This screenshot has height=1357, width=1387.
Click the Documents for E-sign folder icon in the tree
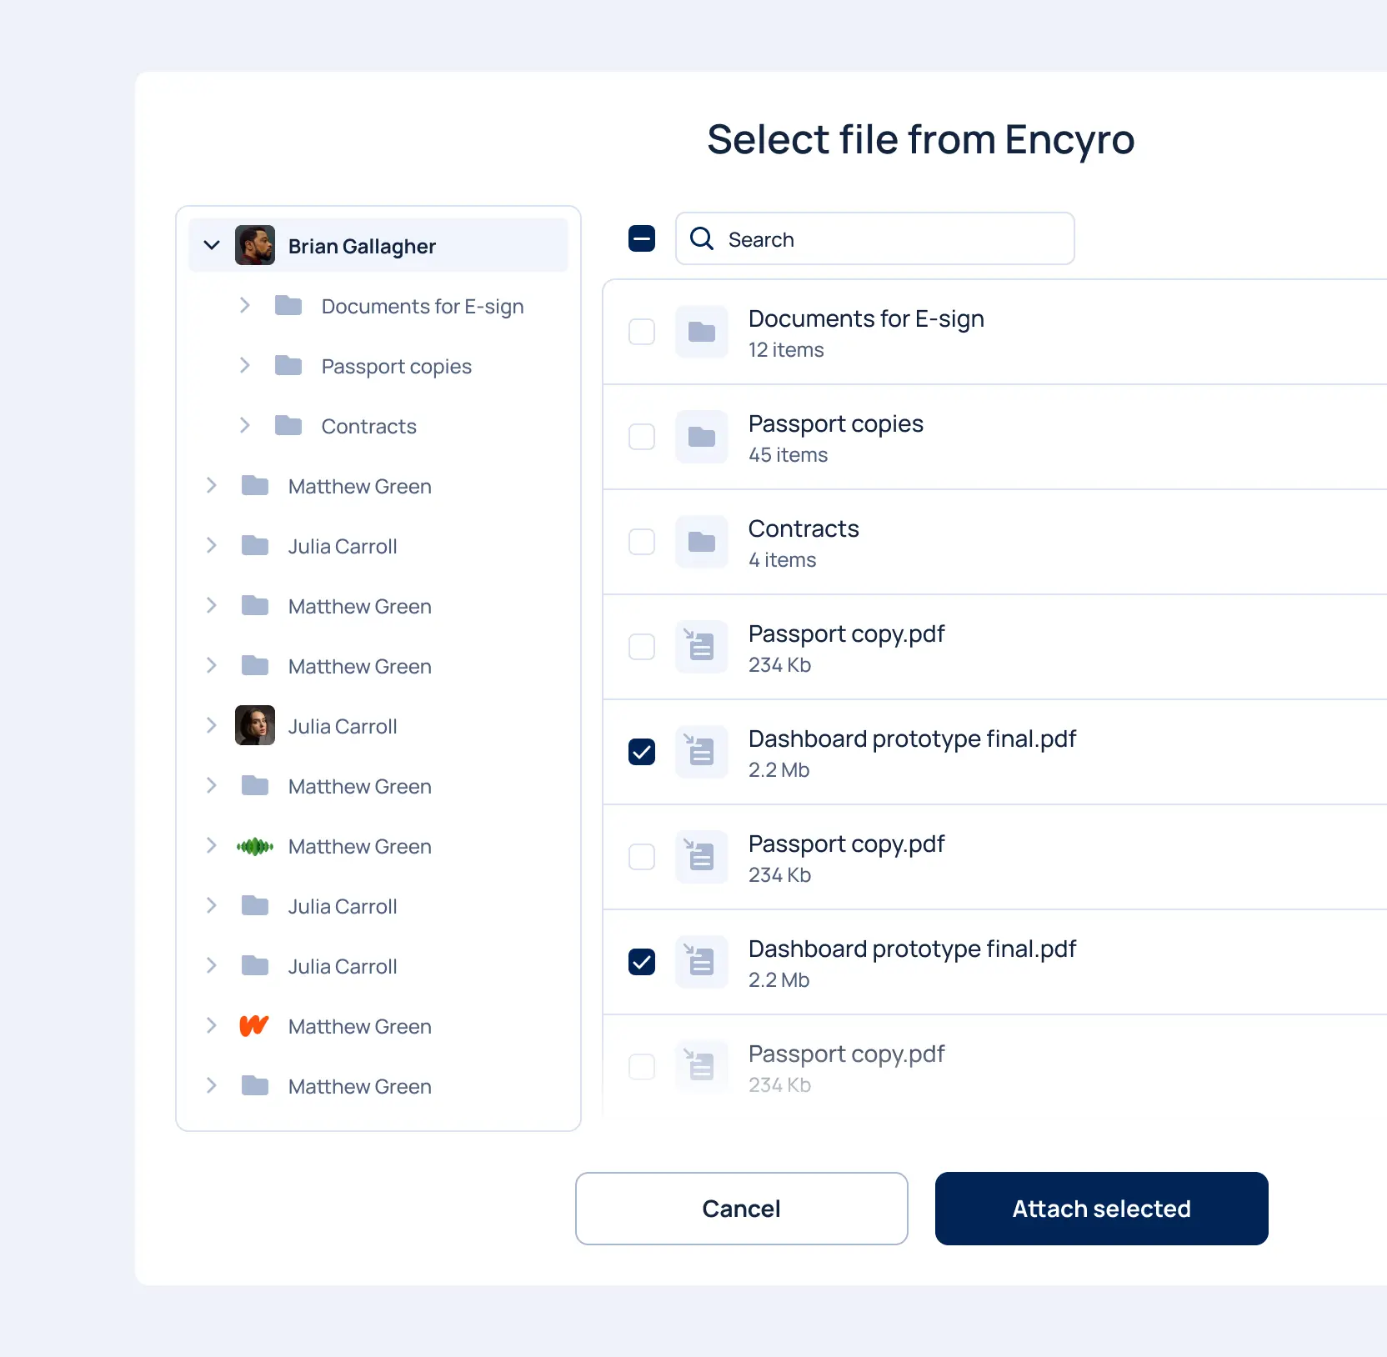[x=288, y=305]
